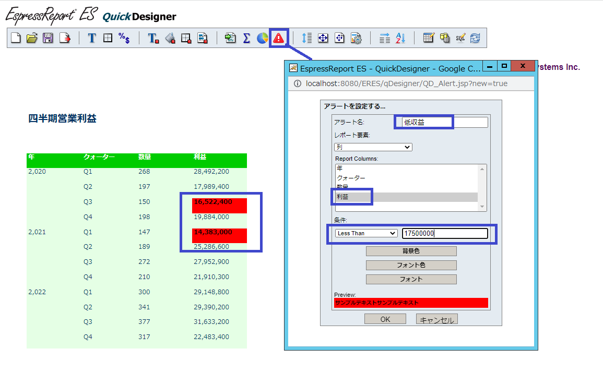Click the red Preview sample text bar
The height and width of the screenshot is (385, 603).
click(x=411, y=303)
